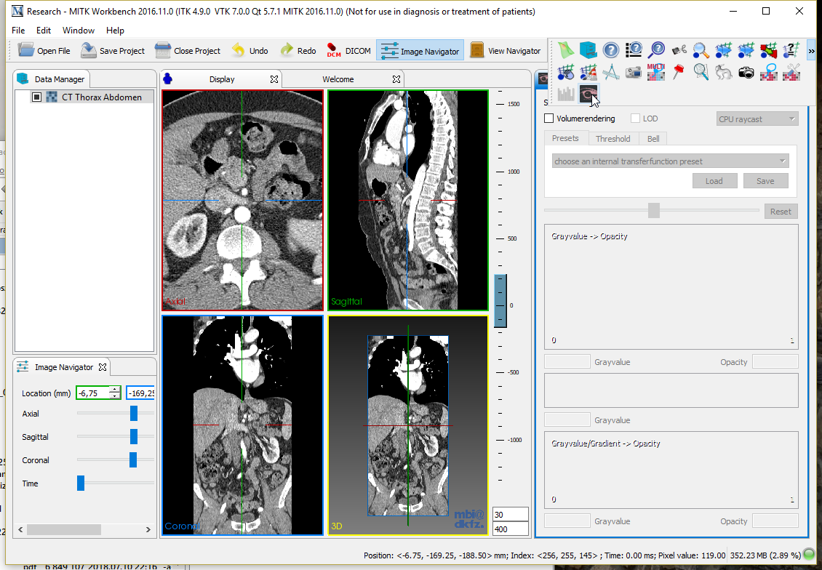Open the MULTI label segmentation icon
822x570 pixels.
655,72
